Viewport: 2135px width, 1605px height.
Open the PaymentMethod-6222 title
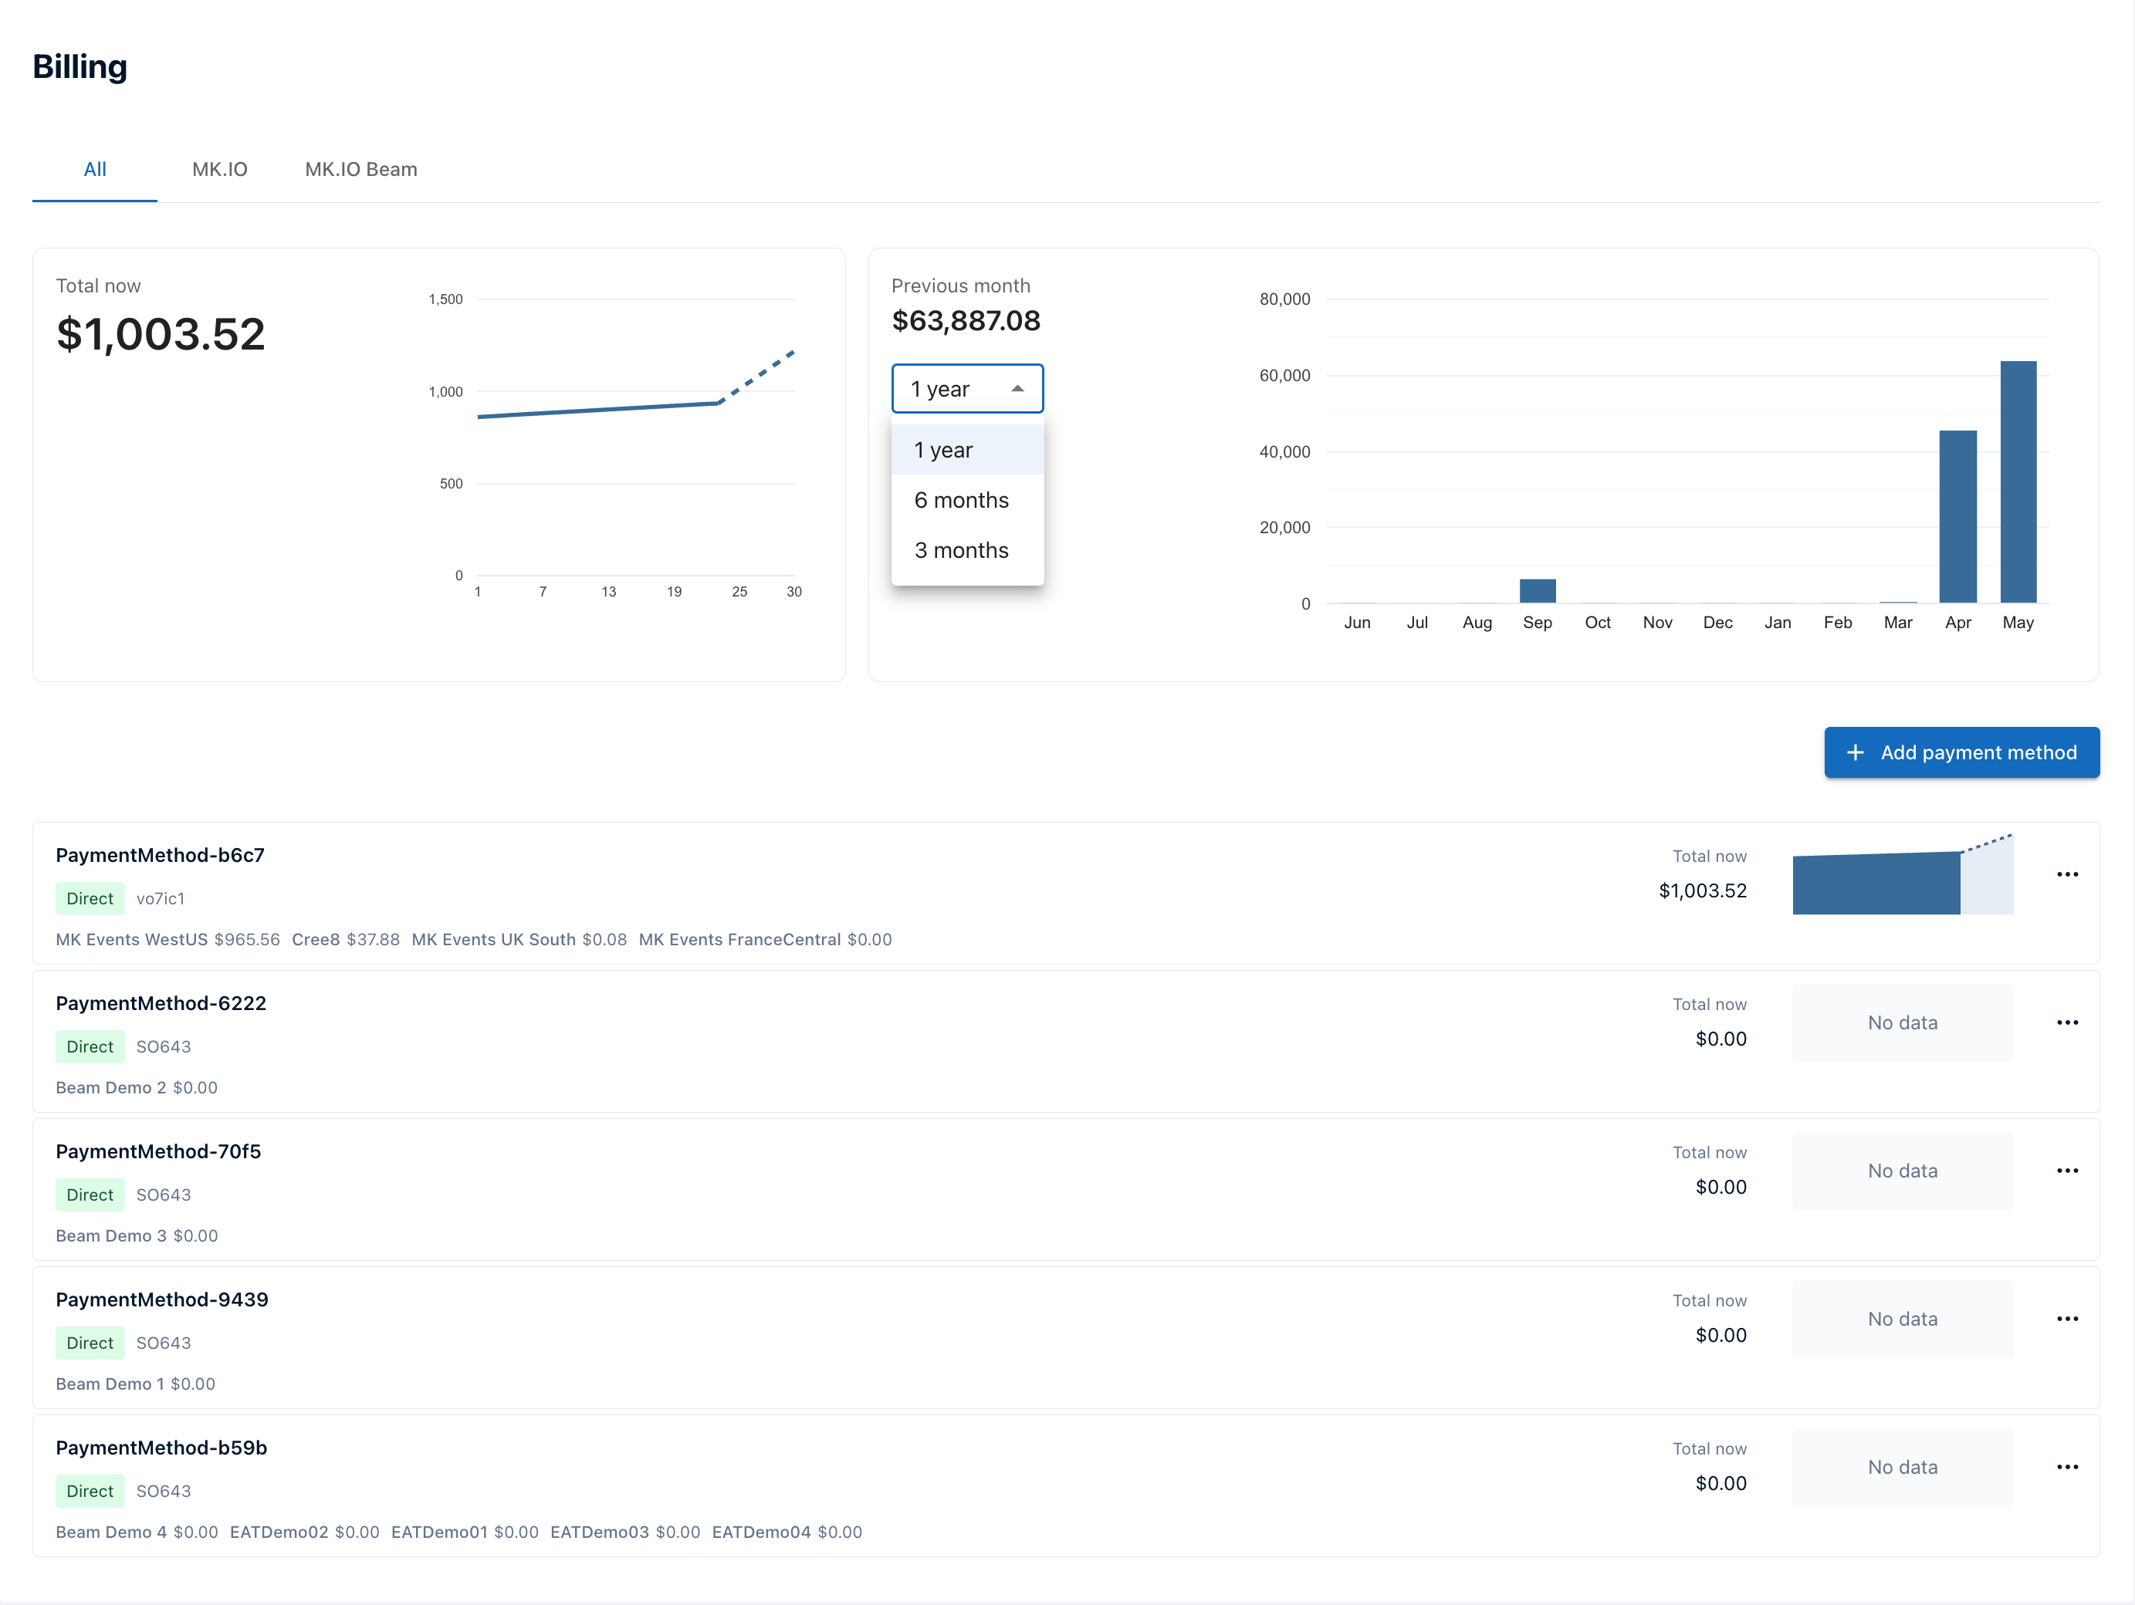161,1003
